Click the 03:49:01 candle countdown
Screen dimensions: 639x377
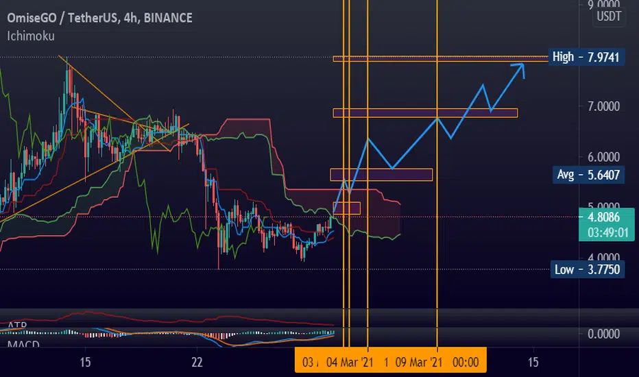pyautogui.click(x=608, y=233)
